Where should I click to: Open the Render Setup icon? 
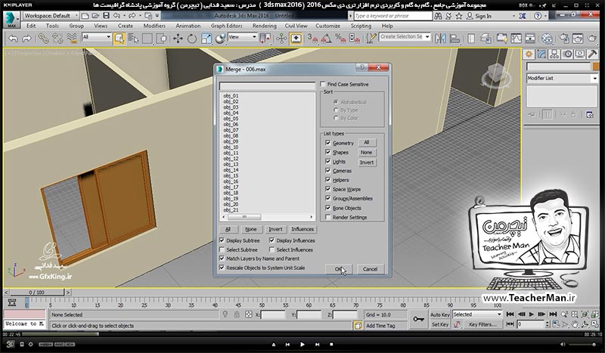564,39
